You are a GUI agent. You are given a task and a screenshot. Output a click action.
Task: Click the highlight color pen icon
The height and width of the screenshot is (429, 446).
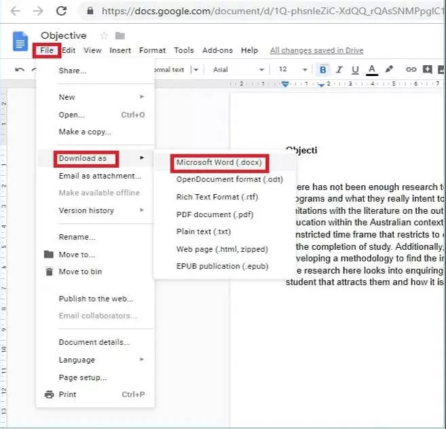(389, 69)
